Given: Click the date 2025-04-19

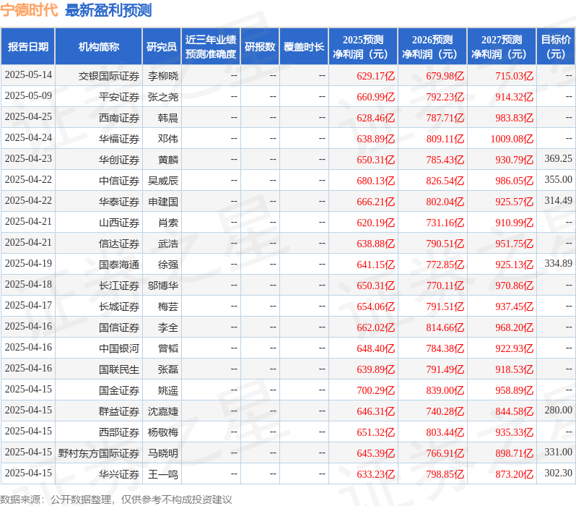Looking at the screenshot, I should tap(28, 264).
